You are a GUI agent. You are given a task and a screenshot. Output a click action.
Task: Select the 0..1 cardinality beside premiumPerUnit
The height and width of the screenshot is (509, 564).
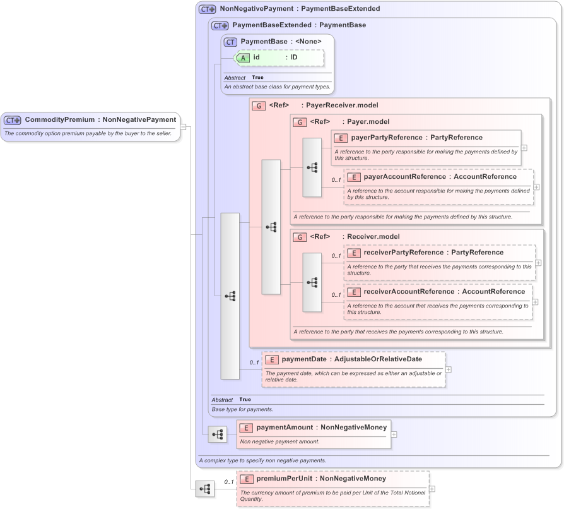coord(229,482)
